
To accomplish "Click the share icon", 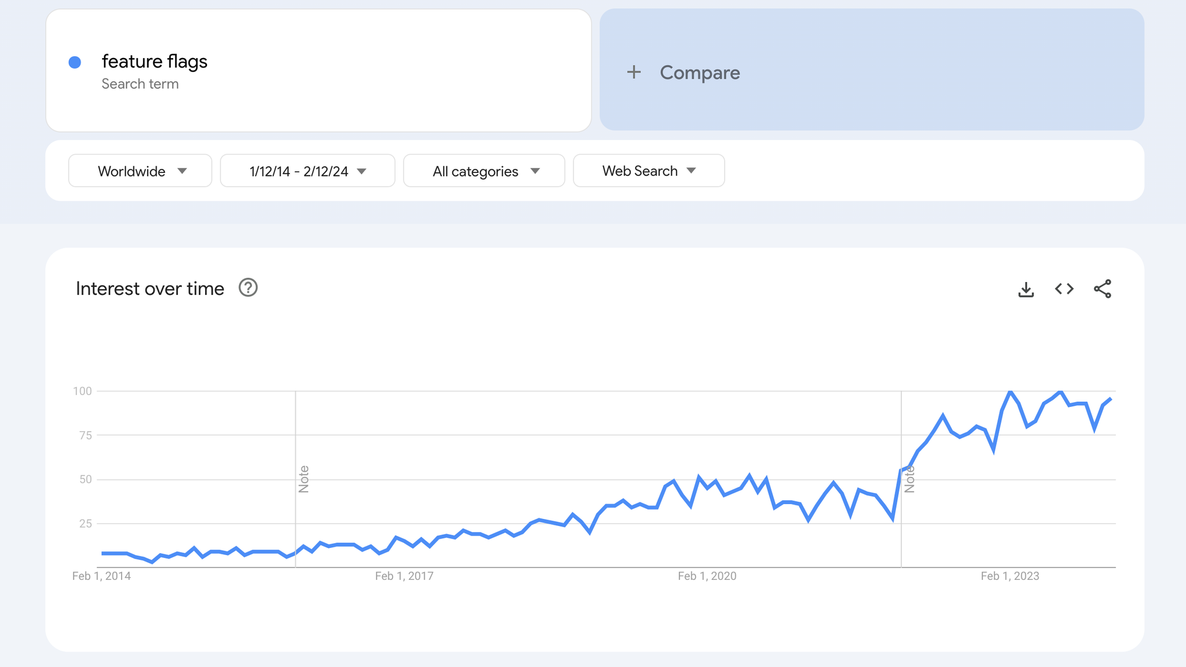I will (x=1102, y=288).
